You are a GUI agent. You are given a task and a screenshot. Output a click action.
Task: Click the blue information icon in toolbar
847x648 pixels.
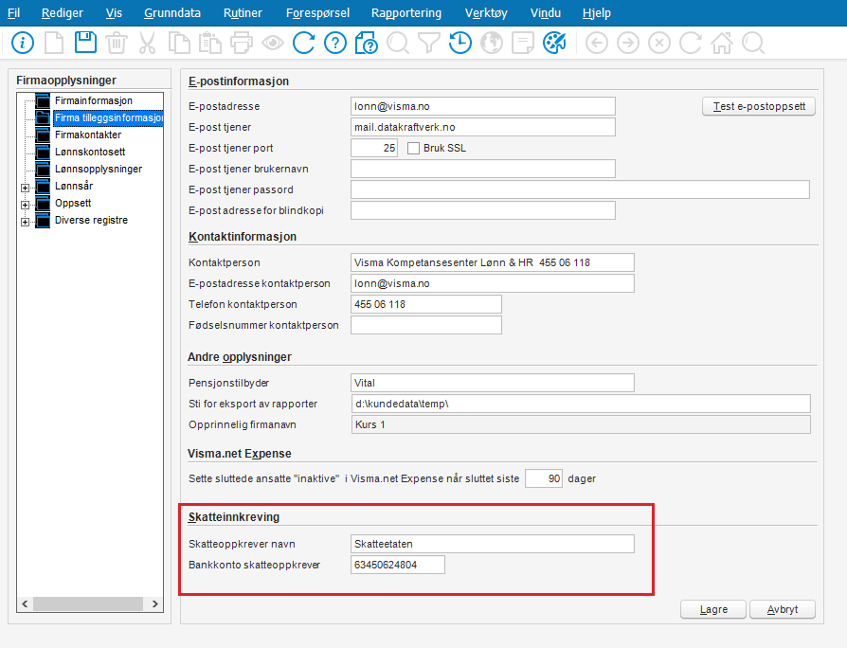point(23,43)
